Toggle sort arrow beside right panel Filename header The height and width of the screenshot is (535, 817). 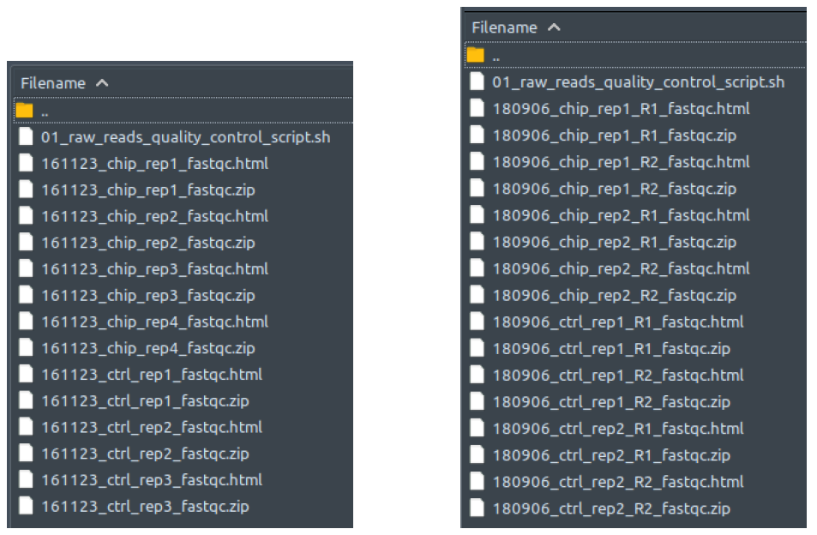tap(554, 27)
